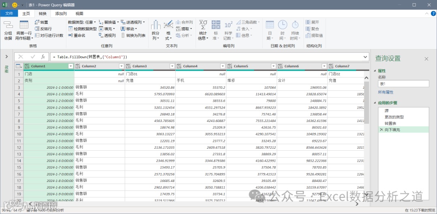Click the vertical scrollbar thumb of data grid
The width and height of the screenshot is (437, 214).
click(x=367, y=102)
